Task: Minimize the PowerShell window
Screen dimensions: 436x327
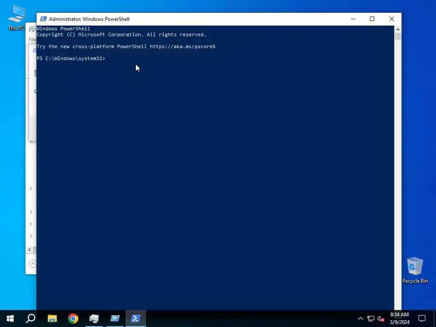Action: pos(353,19)
